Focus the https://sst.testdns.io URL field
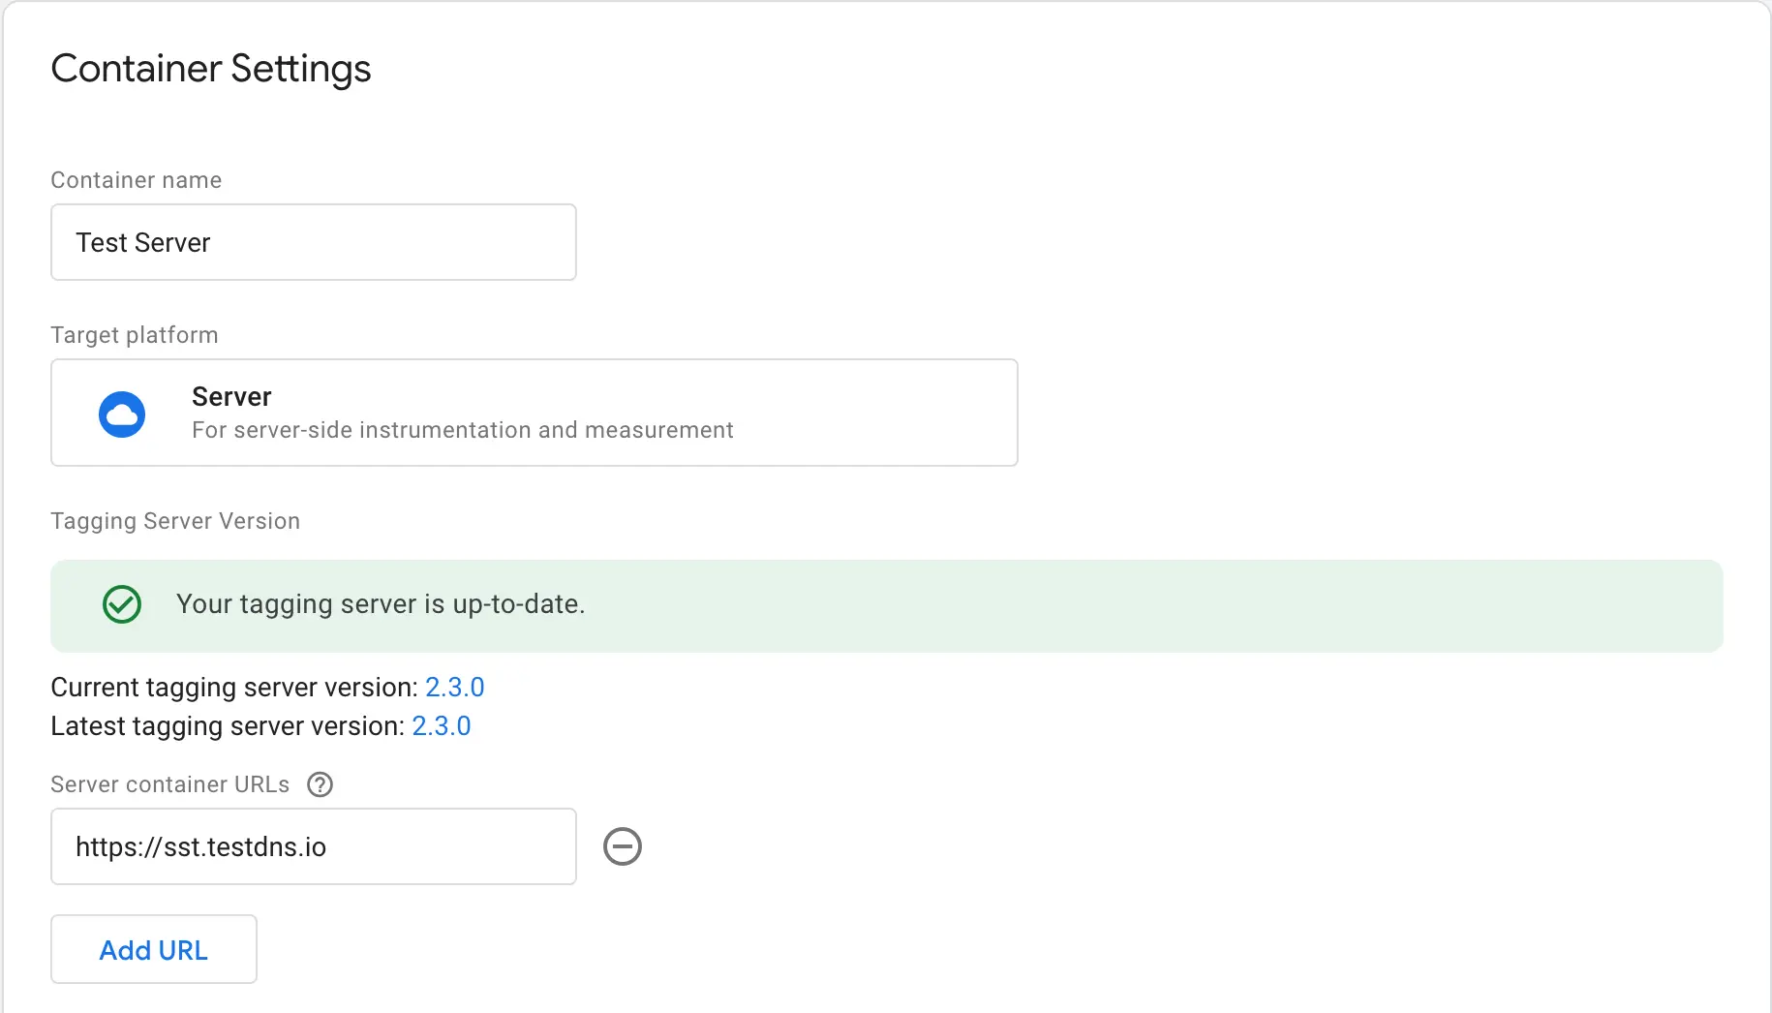The width and height of the screenshot is (1772, 1013). (x=314, y=846)
